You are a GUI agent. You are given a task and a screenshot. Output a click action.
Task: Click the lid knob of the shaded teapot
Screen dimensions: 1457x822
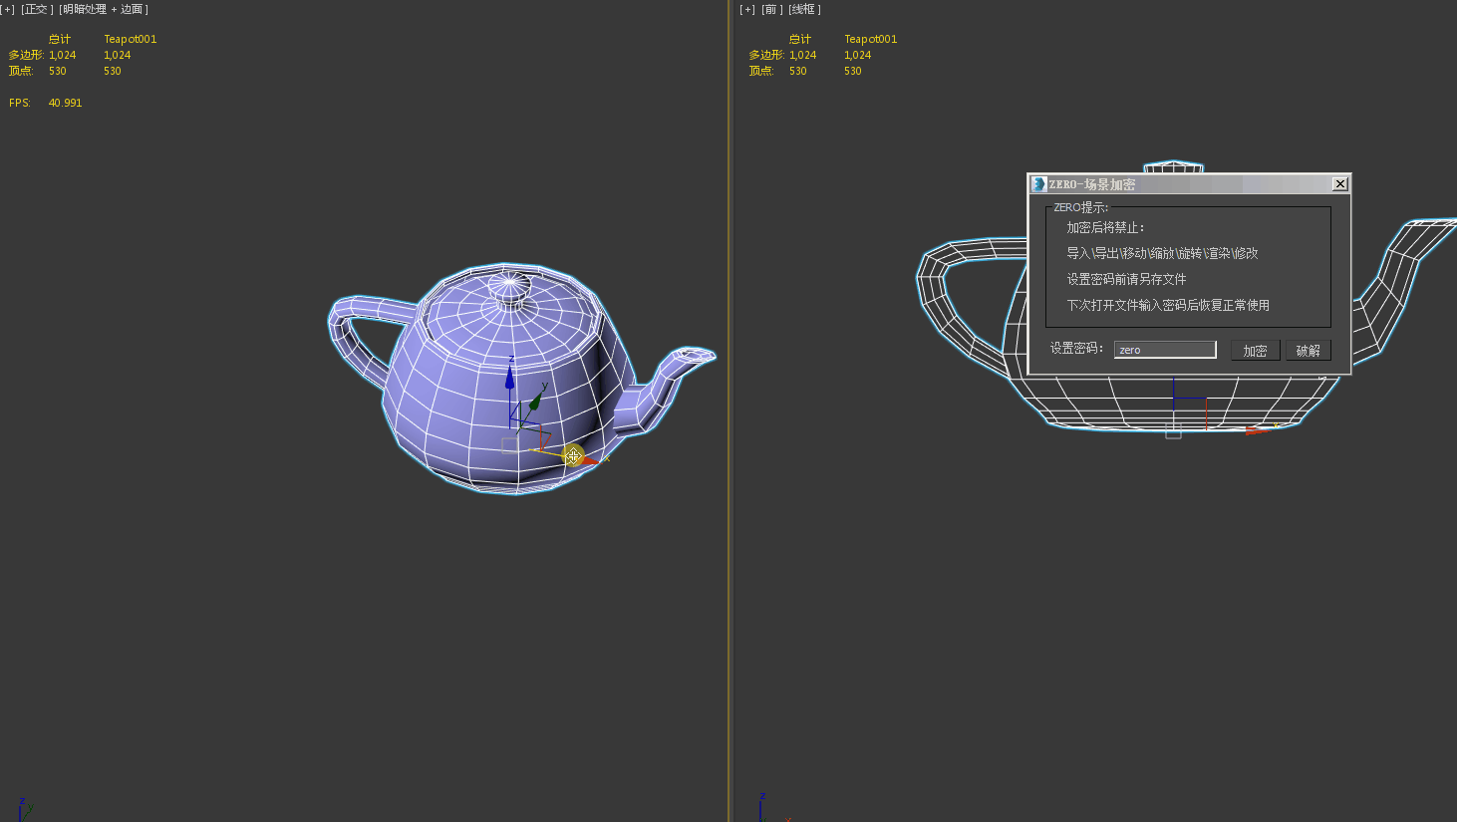(x=510, y=288)
